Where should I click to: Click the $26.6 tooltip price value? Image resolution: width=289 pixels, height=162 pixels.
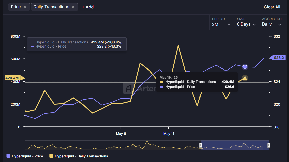click(230, 87)
